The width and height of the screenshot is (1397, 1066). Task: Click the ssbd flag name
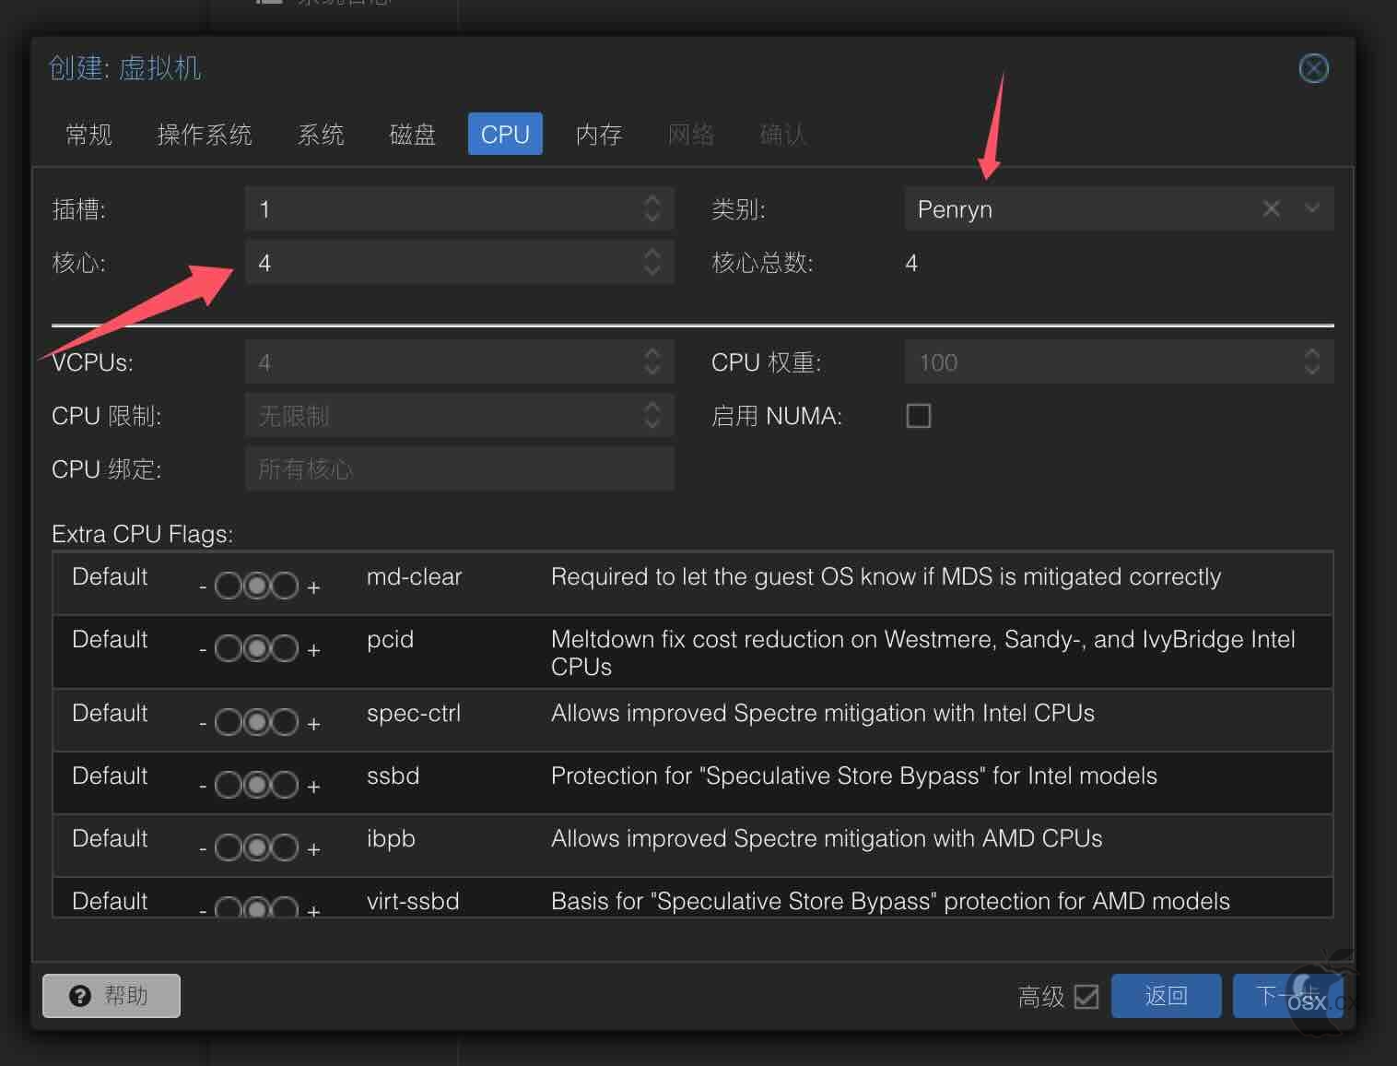click(x=393, y=776)
